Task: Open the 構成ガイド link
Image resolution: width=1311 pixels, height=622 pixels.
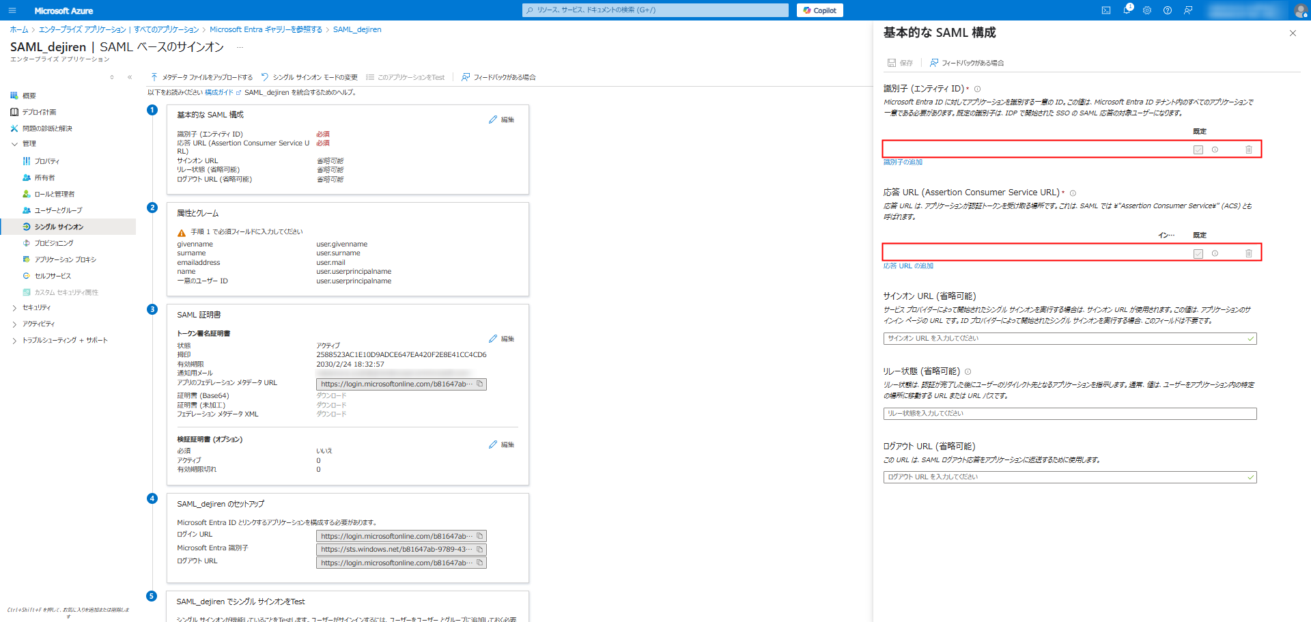Action: coord(223,92)
